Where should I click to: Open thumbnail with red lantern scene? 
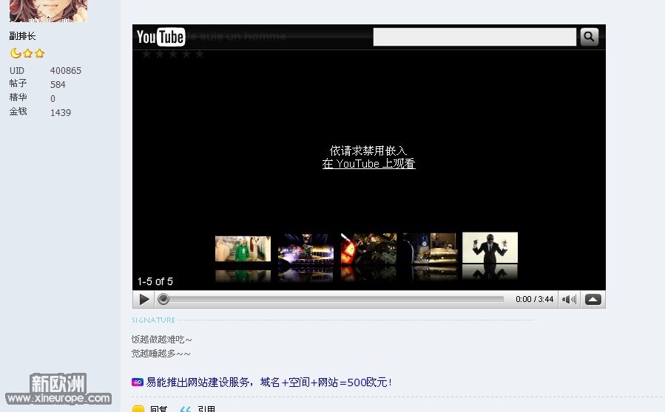tap(368, 249)
